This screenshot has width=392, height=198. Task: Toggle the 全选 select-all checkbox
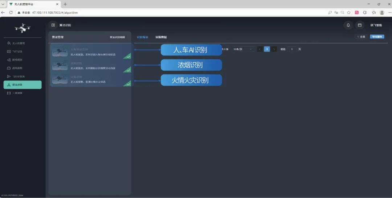[x=360, y=37]
